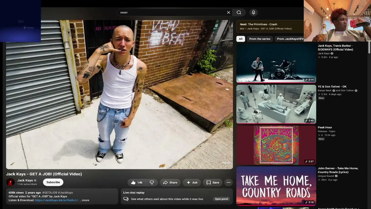Subscribe to the Jack Kays channel
Screen dimensions: 371x209
pyautogui.click(x=53, y=182)
